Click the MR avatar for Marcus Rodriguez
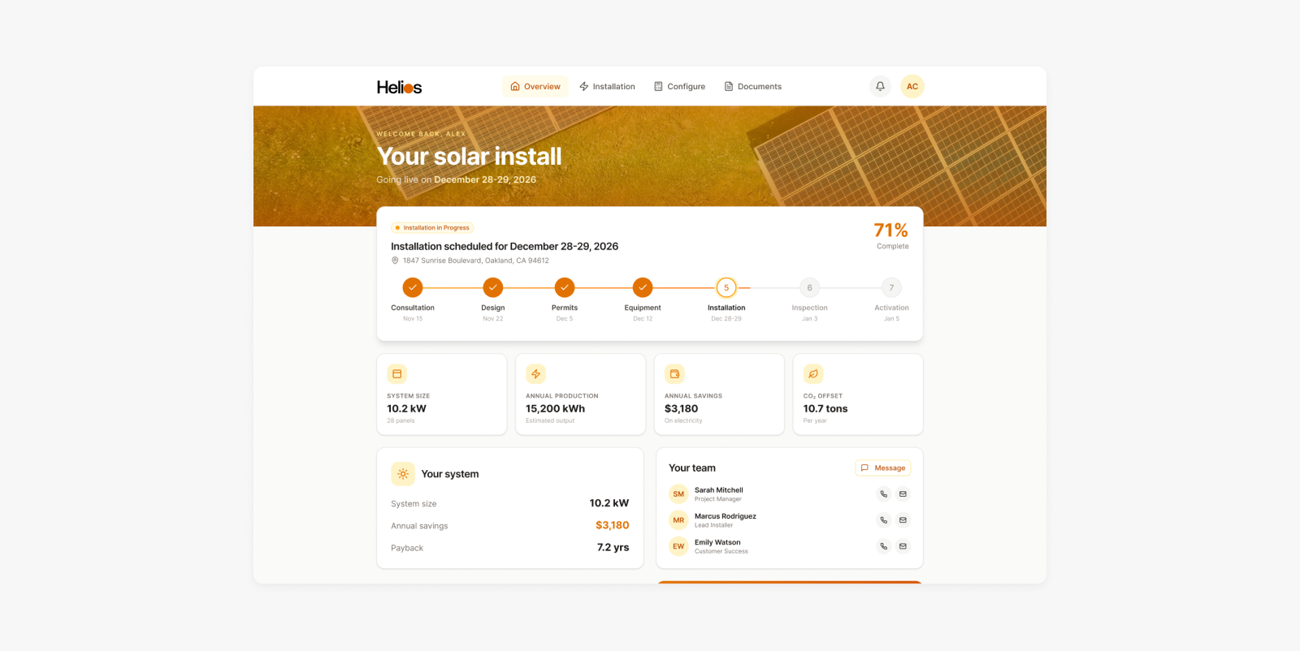 (678, 520)
